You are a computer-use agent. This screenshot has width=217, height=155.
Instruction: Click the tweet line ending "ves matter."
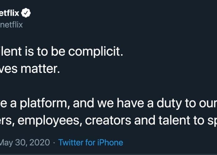[29, 69]
